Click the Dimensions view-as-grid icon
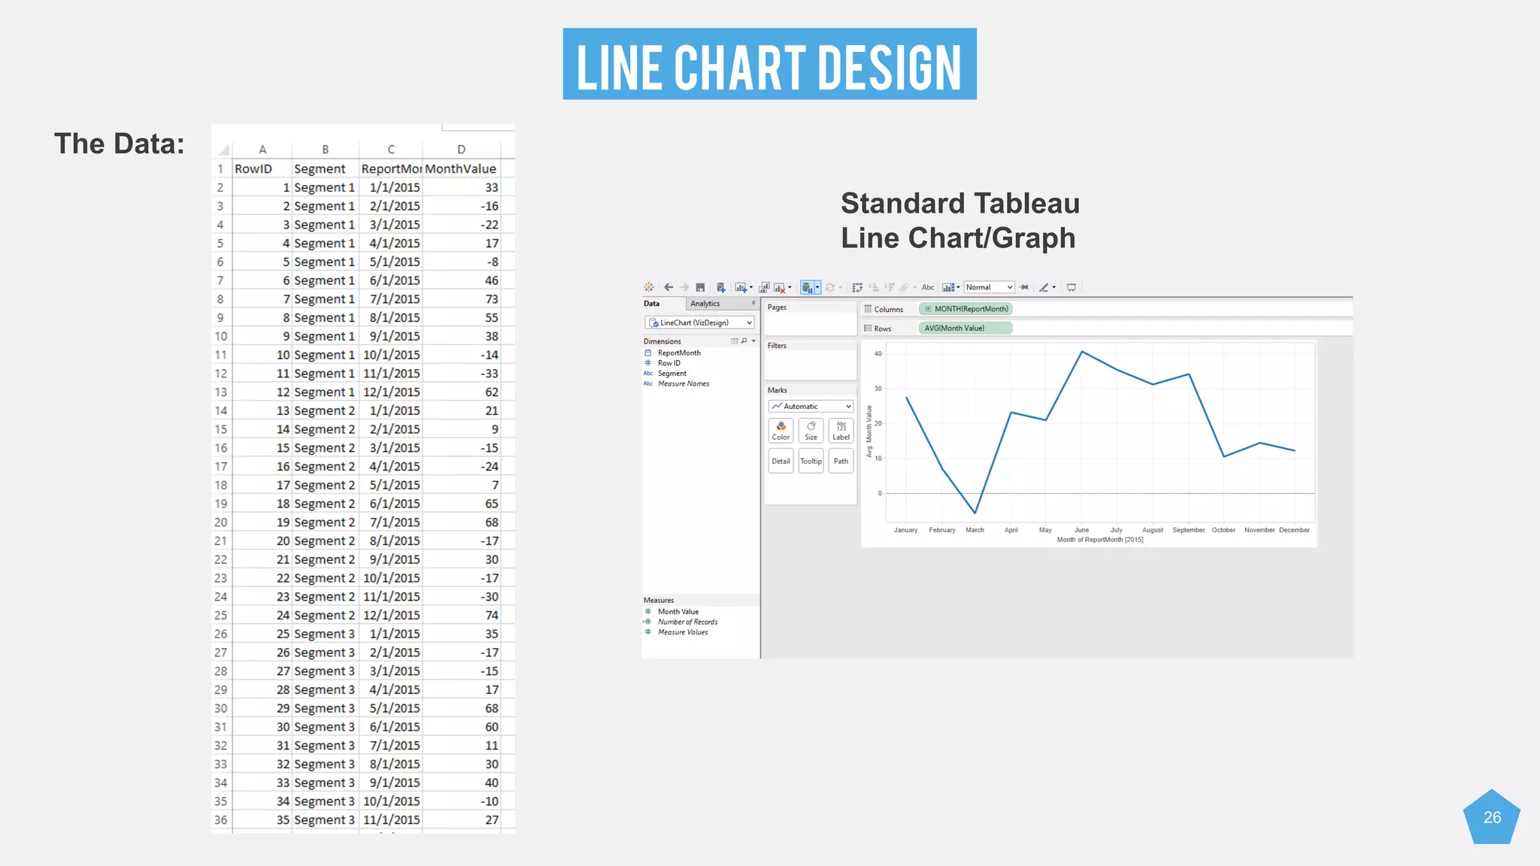This screenshot has height=866, width=1540. (x=735, y=341)
